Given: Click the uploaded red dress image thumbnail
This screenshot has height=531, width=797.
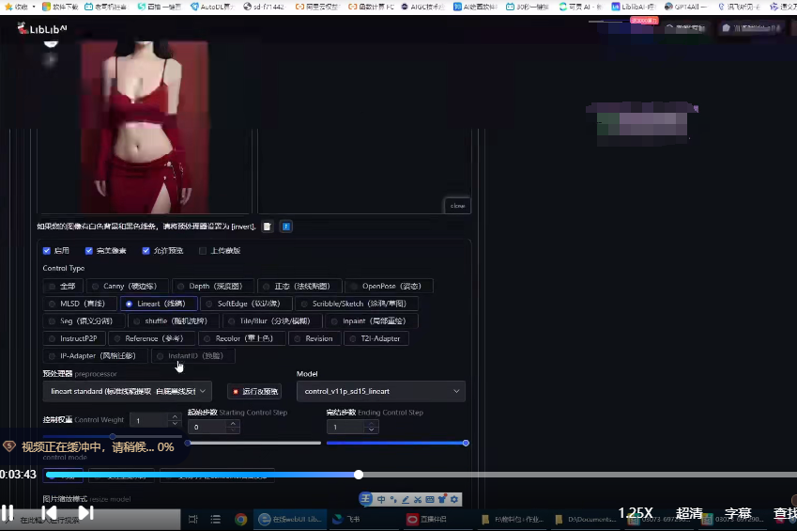Looking at the screenshot, I should pos(145,127).
